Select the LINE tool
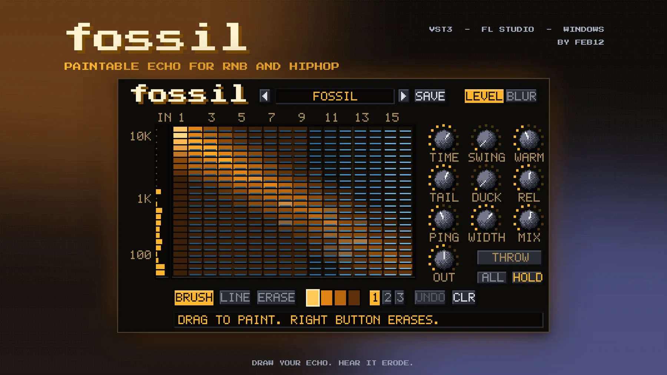Screen dimensions: 667x375 click(235, 298)
